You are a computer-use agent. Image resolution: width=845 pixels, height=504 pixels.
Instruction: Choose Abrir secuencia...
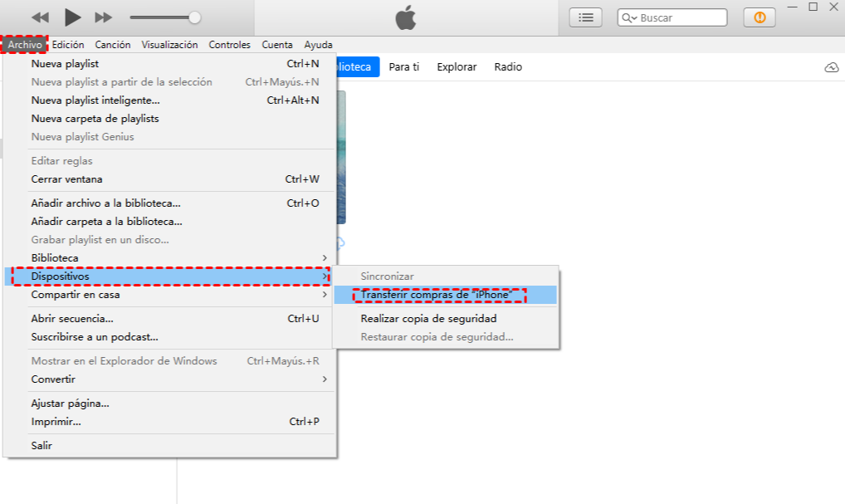pyautogui.click(x=170, y=319)
